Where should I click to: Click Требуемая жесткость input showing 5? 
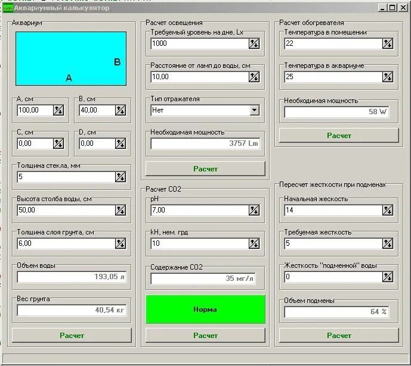(333, 243)
